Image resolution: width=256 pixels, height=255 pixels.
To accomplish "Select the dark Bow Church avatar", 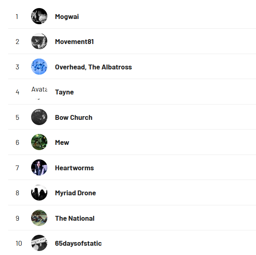I will (x=39, y=117).
